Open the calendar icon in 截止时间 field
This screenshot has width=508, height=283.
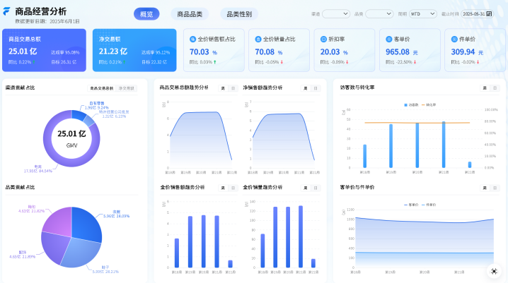click(x=489, y=13)
